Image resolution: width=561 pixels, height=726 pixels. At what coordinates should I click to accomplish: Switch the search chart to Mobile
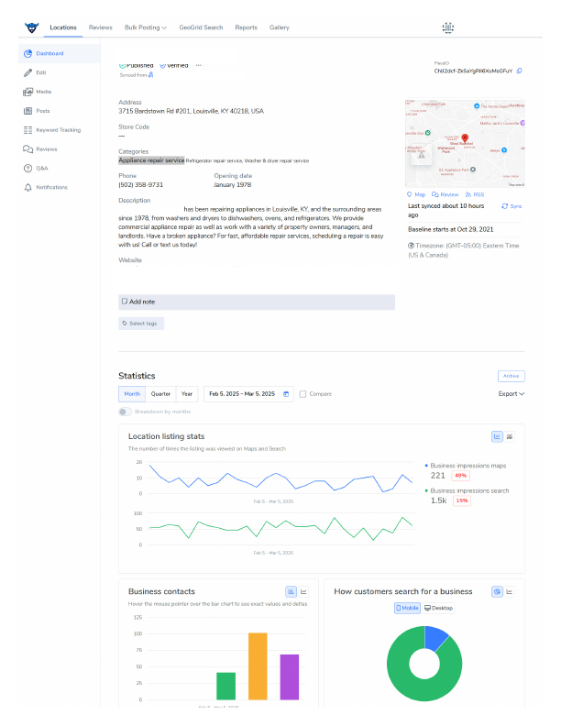(x=407, y=608)
